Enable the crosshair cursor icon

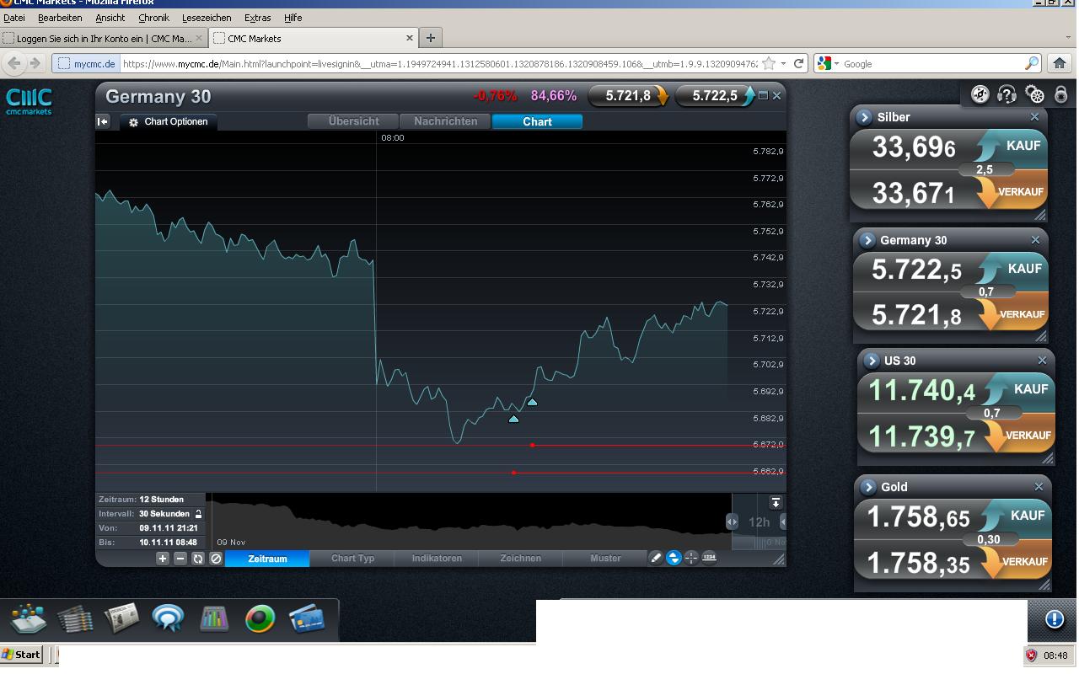pos(691,558)
